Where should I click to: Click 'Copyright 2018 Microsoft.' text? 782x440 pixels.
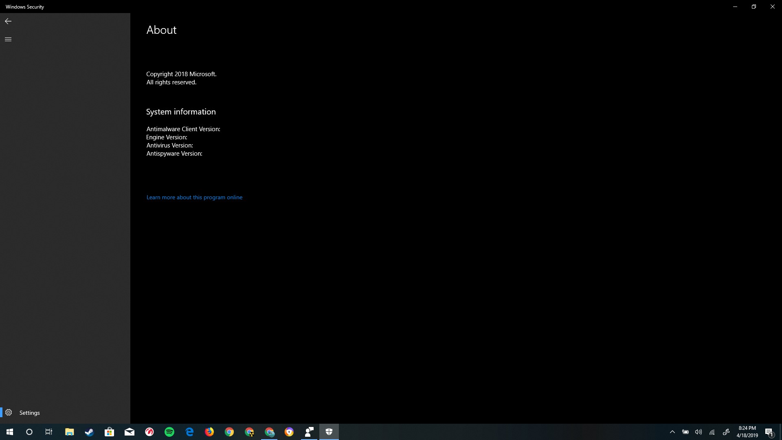[181, 74]
